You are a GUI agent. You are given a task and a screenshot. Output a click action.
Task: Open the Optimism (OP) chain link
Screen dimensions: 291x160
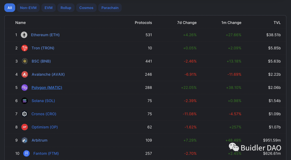pyautogui.click(x=44, y=127)
